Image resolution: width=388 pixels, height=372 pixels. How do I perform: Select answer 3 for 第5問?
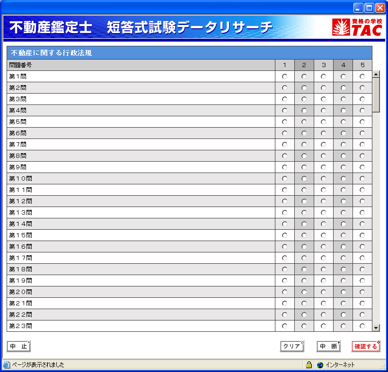coord(323,121)
